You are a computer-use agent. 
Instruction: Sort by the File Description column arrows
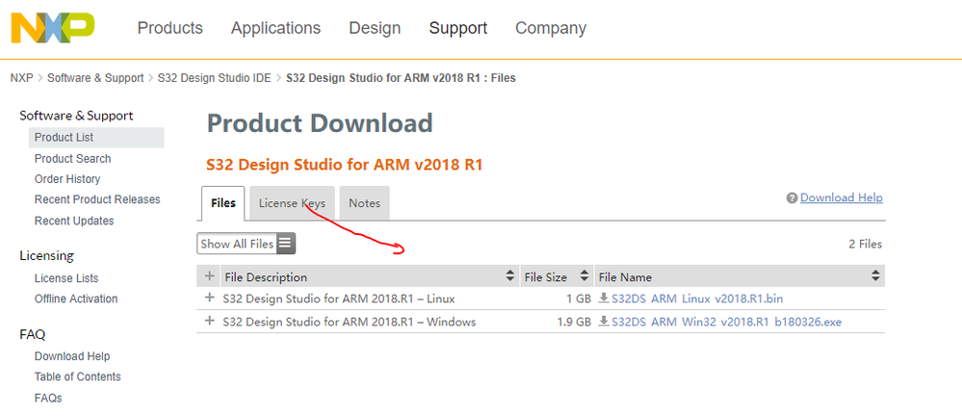click(x=509, y=276)
